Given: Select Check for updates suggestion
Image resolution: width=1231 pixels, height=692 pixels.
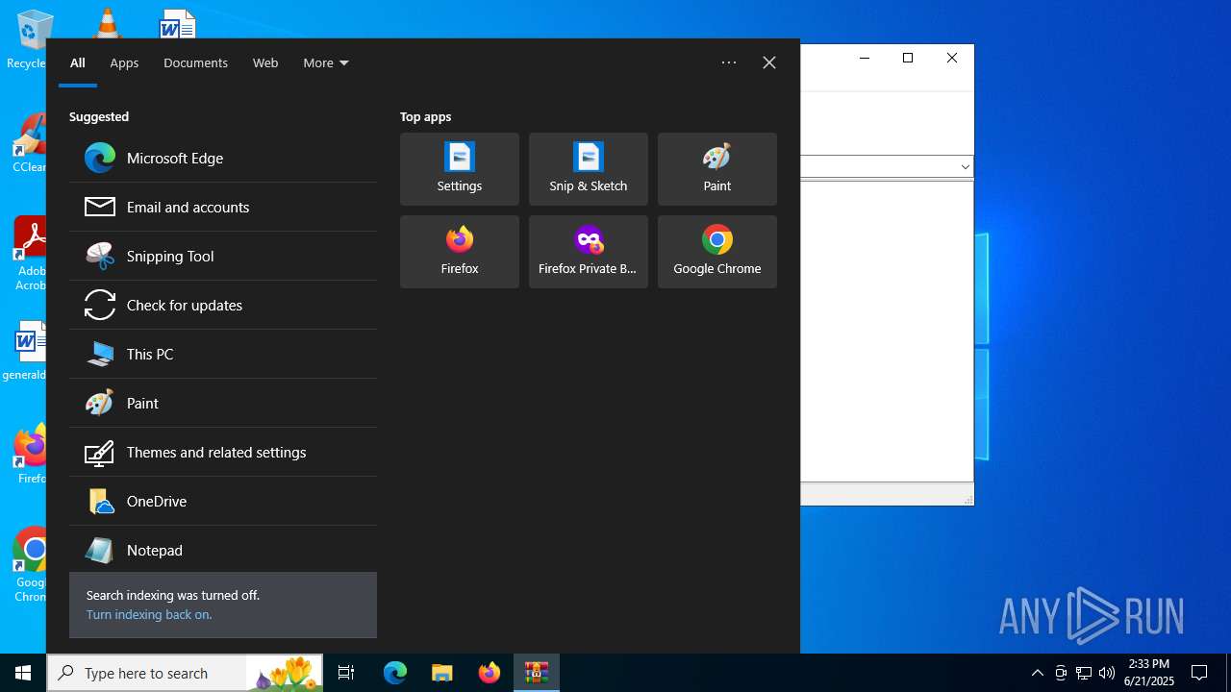Looking at the screenshot, I should click(223, 305).
